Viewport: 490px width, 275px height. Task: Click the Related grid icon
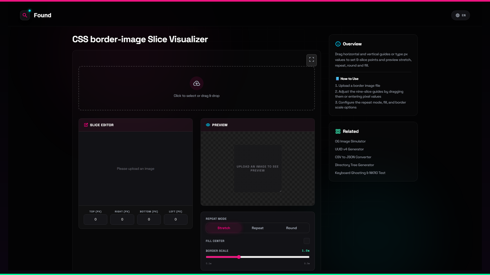pos(338,131)
